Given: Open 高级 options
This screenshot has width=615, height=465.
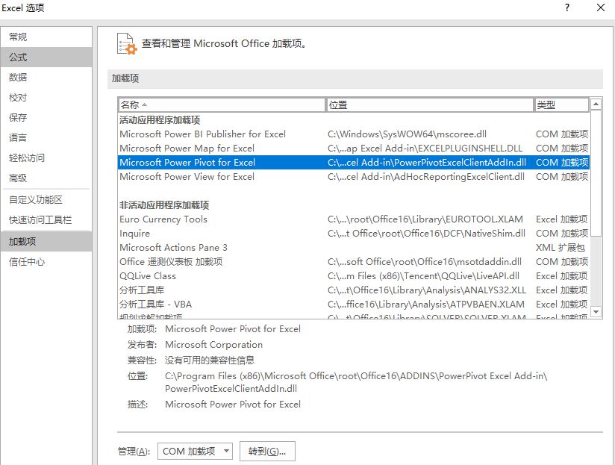Looking at the screenshot, I should coord(46,178).
